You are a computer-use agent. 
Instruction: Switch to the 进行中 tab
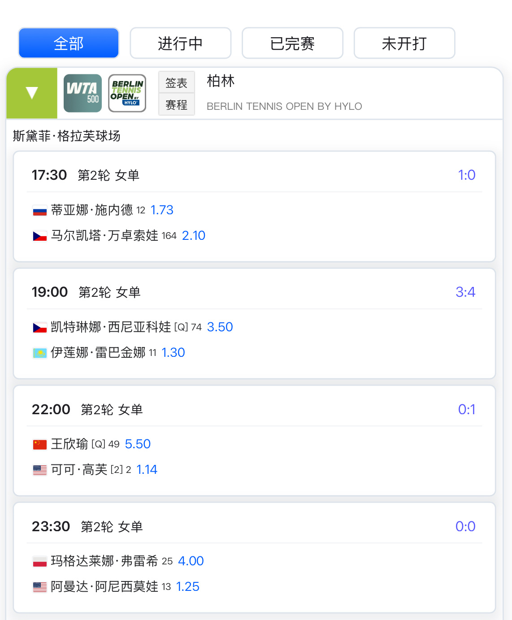181,43
